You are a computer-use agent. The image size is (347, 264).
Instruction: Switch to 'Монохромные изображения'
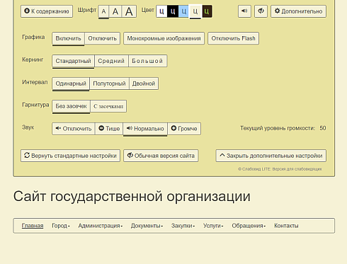[x=164, y=38]
